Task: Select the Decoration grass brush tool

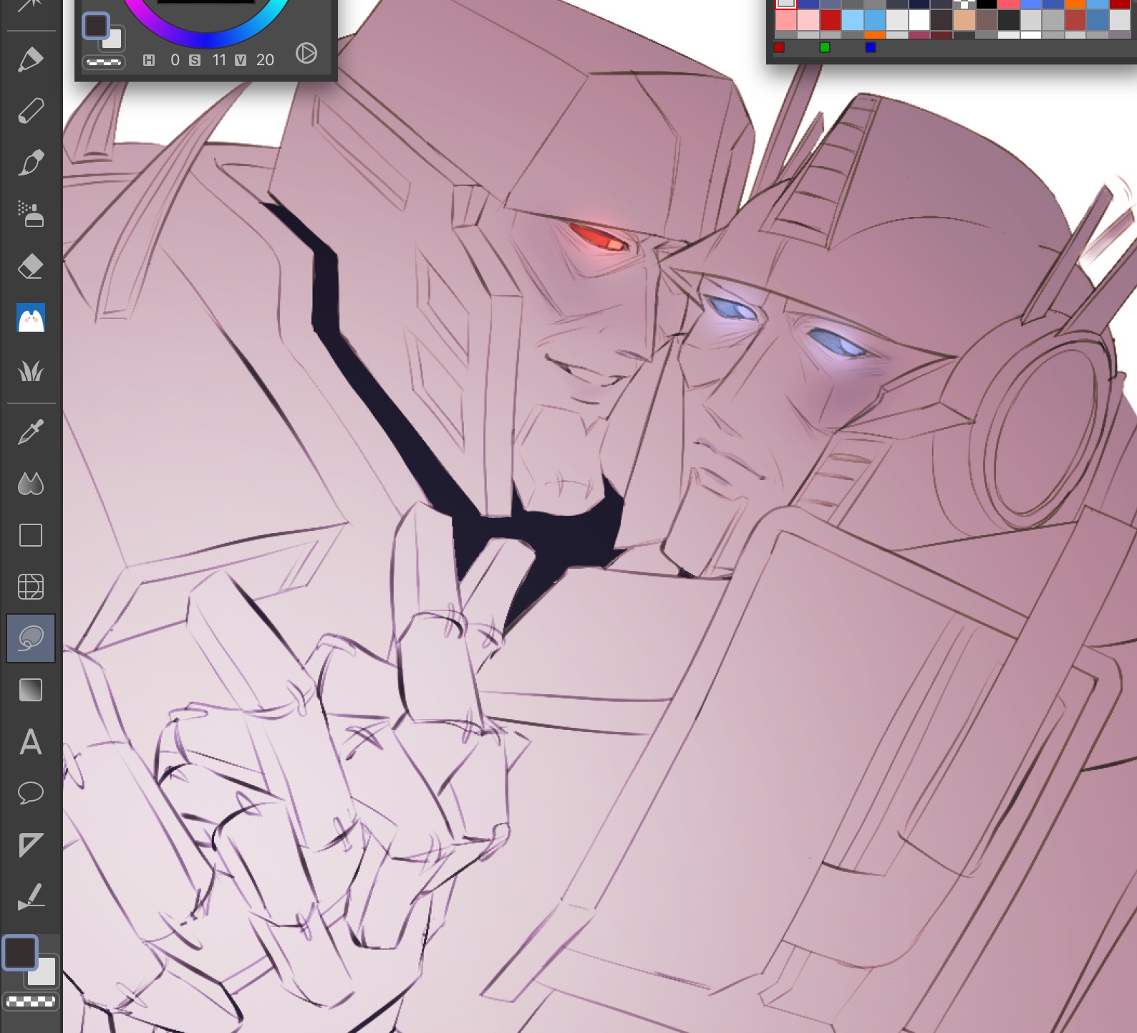Action: pyautogui.click(x=30, y=371)
